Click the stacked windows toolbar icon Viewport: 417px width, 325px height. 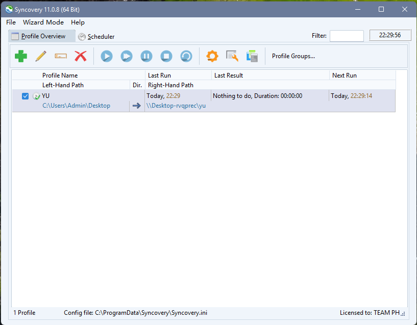coord(252,56)
